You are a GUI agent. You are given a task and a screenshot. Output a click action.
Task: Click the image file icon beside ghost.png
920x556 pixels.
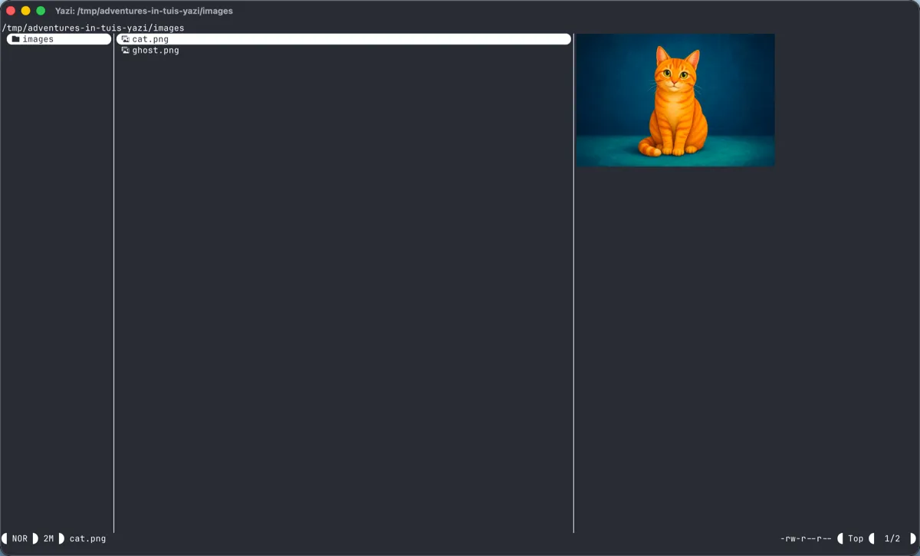pyautogui.click(x=126, y=51)
